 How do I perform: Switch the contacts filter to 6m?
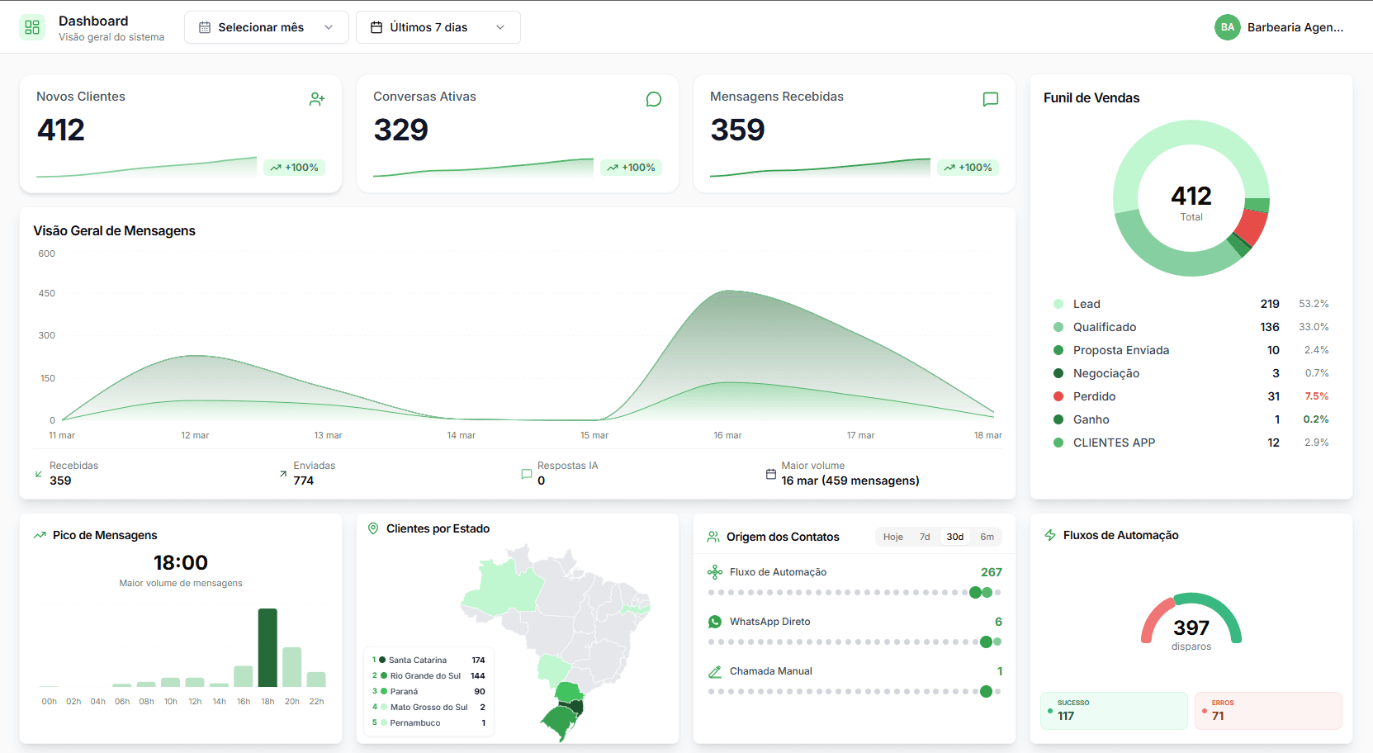(x=987, y=536)
